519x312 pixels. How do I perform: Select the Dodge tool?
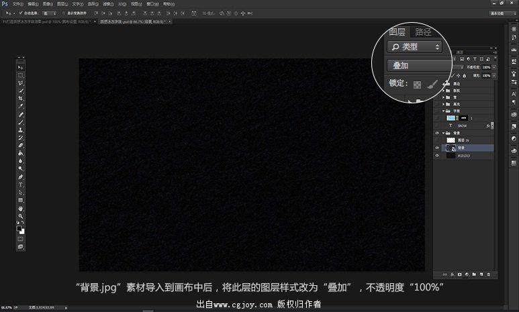click(x=21, y=168)
